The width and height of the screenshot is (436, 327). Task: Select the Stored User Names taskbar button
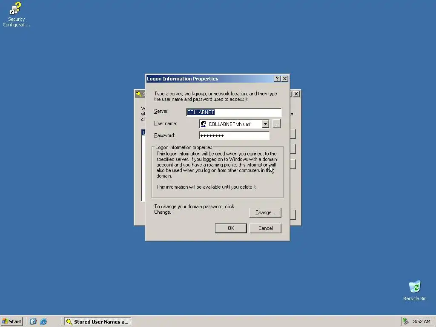98,322
